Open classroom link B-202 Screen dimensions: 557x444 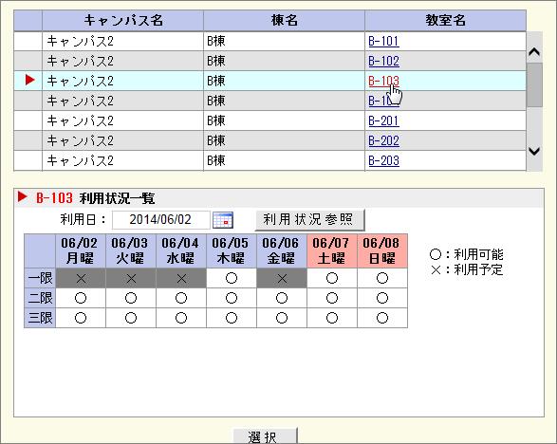coord(383,140)
